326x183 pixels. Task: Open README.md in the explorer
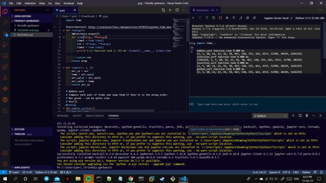tap(32, 35)
